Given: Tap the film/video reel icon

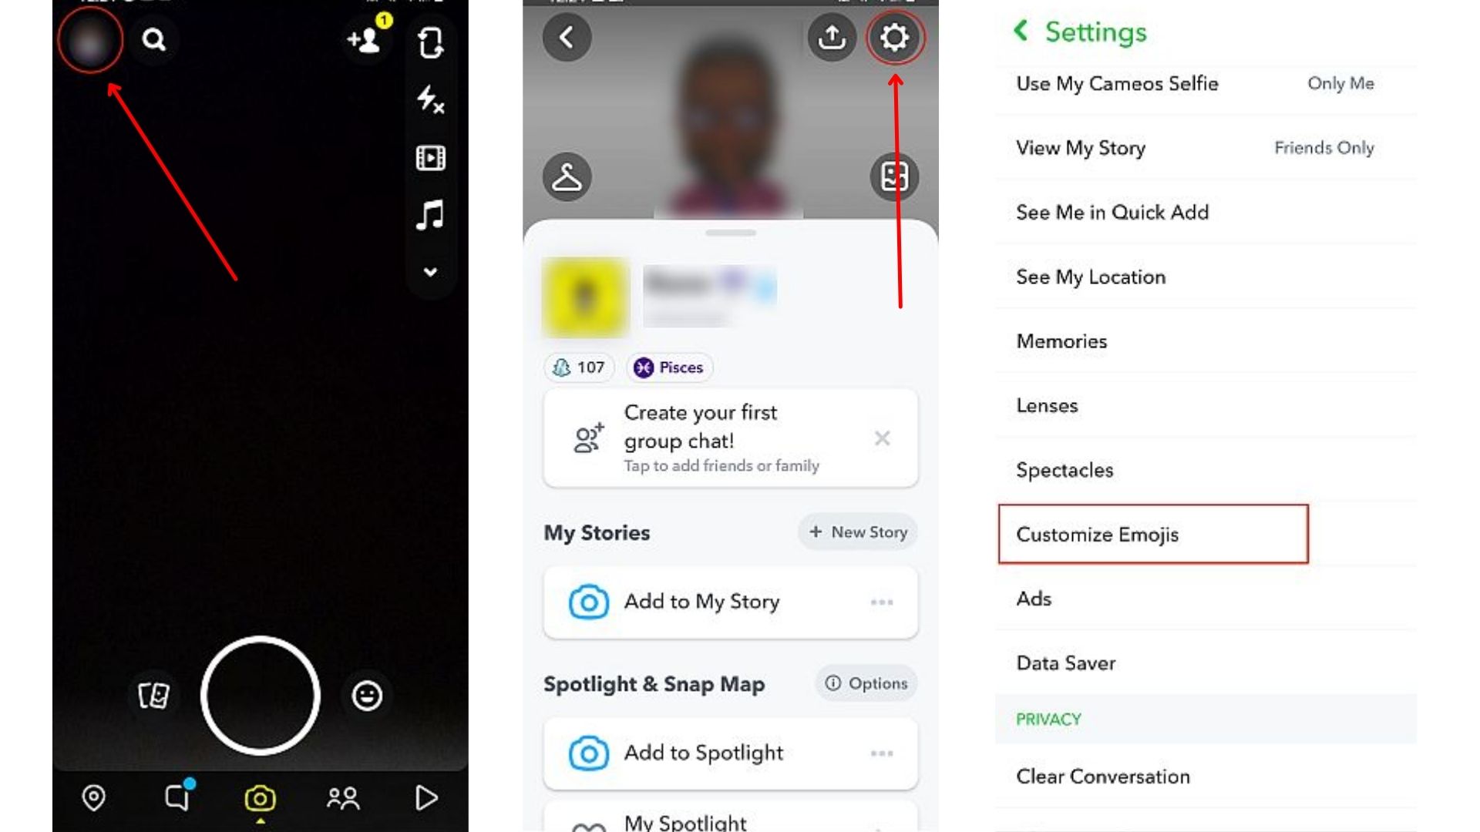Looking at the screenshot, I should coord(431,157).
